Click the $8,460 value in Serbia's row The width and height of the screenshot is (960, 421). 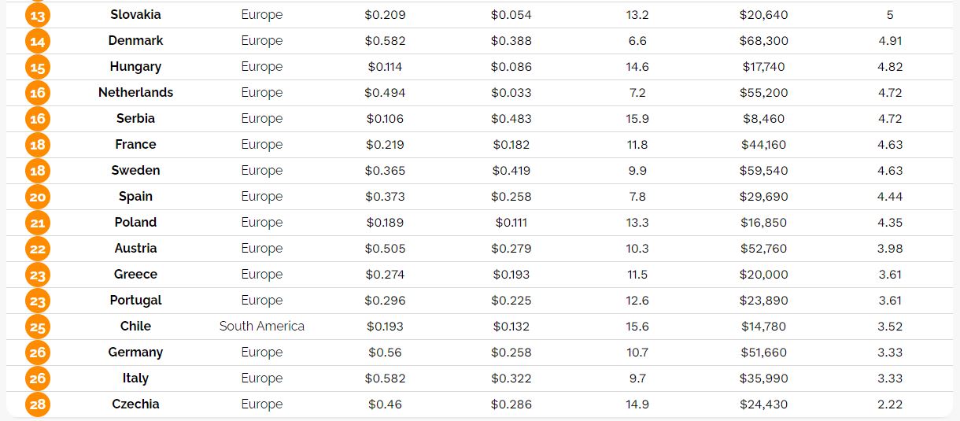point(763,119)
